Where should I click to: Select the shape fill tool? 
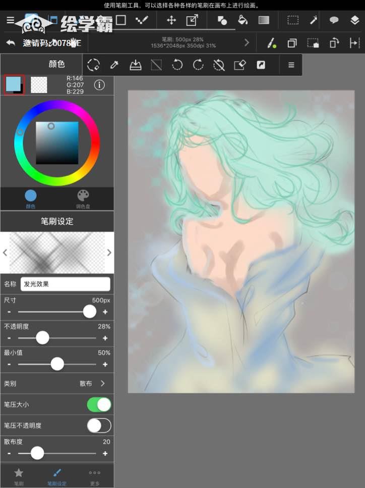pos(222,21)
